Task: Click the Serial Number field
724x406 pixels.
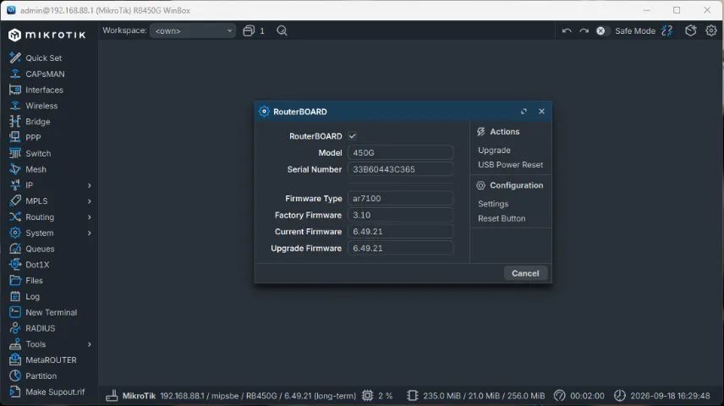Action: point(400,169)
